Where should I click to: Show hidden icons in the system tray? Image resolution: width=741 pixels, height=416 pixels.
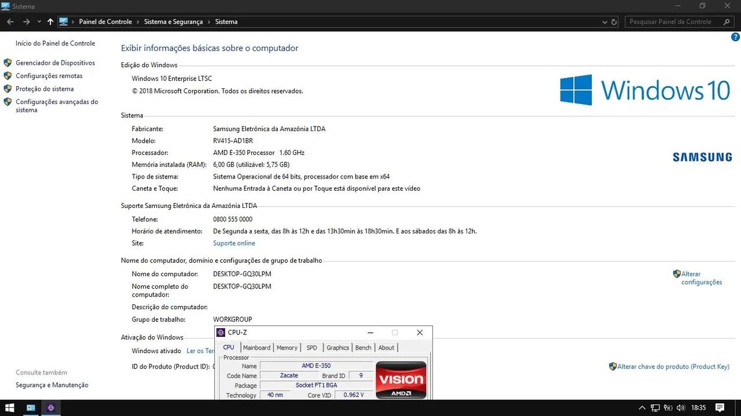click(x=642, y=407)
